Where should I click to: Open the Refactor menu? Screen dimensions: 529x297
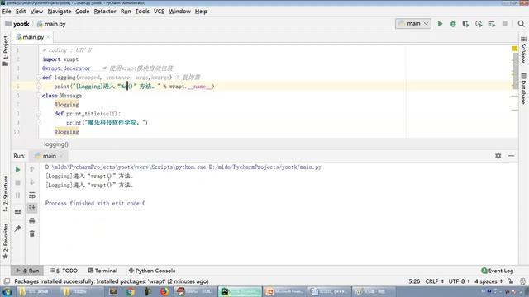point(105,11)
